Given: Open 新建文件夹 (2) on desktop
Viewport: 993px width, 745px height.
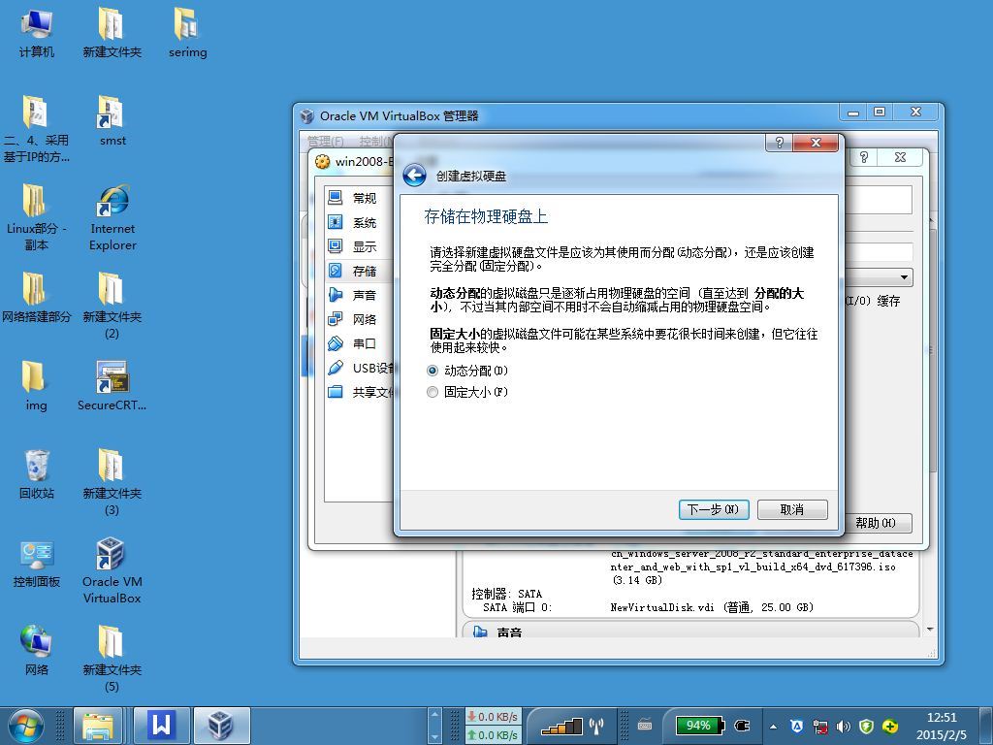Looking at the screenshot, I should coord(112,306).
